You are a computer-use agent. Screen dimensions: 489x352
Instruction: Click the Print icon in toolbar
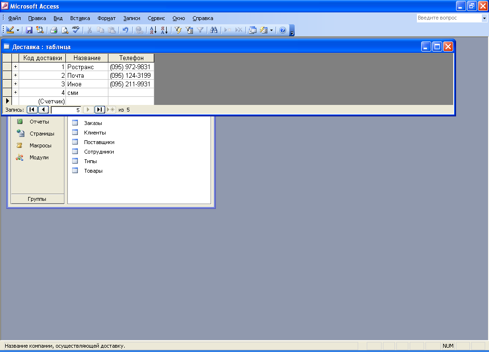(x=53, y=30)
